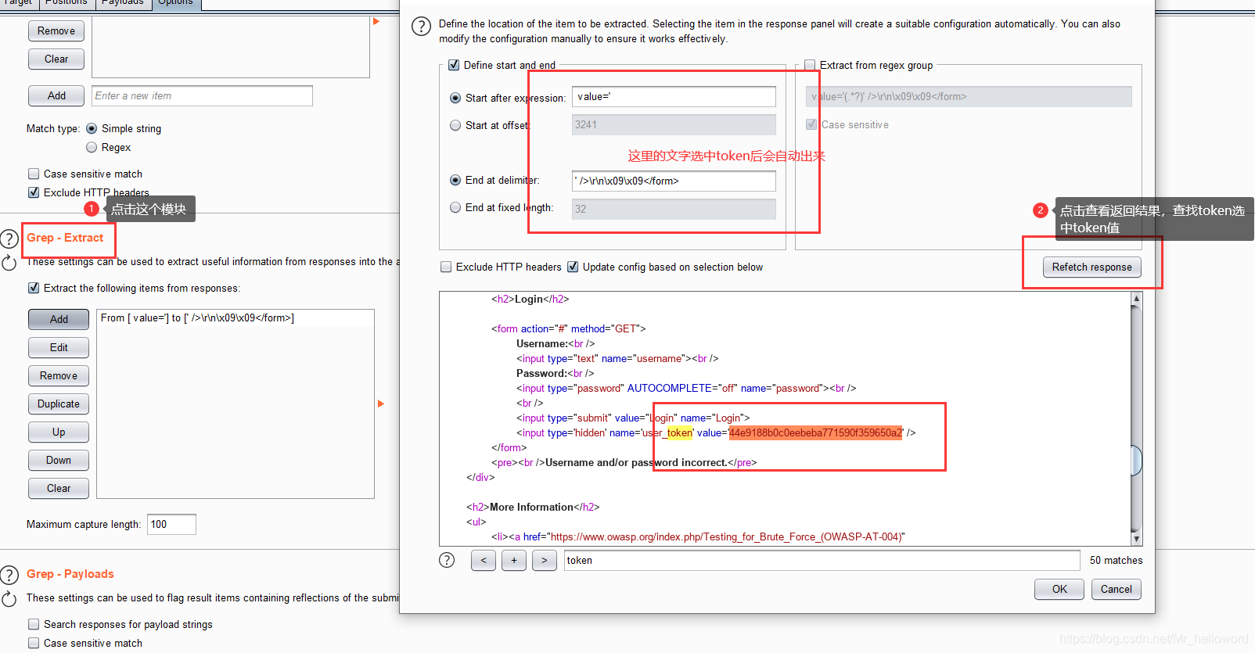The image size is (1255, 653).
Task: Click Remove button in top match list
Action: click(x=56, y=30)
